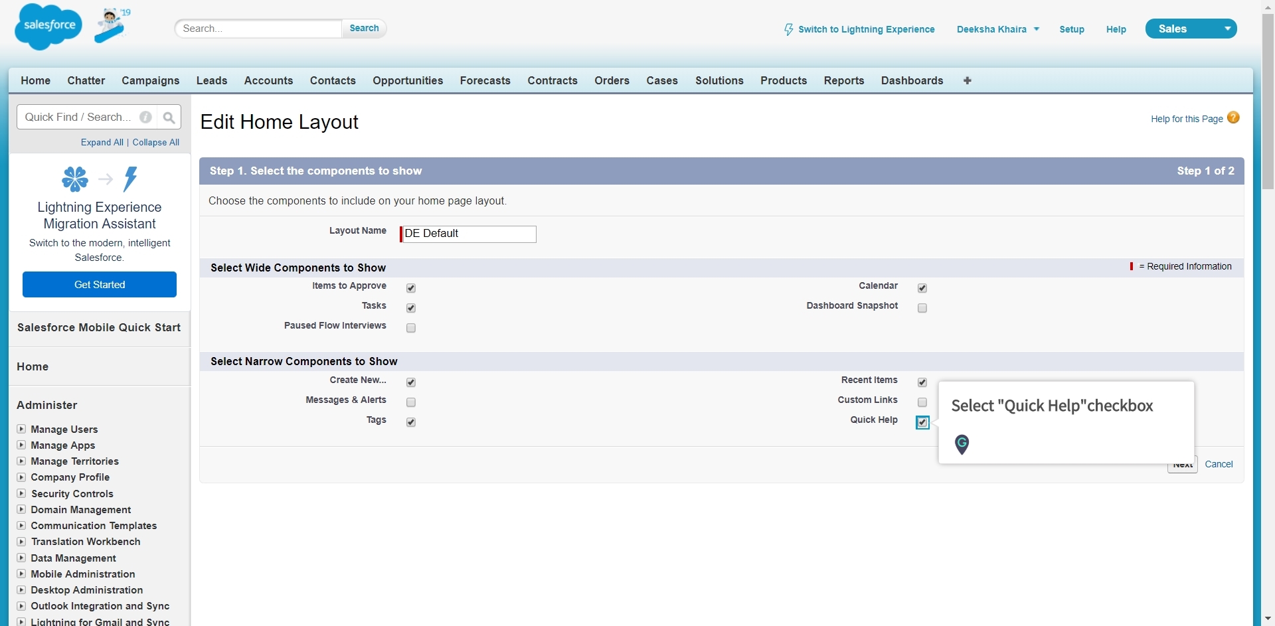This screenshot has height=626, width=1275.
Task: Expand the Domain Management node
Action: coord(21,509)
